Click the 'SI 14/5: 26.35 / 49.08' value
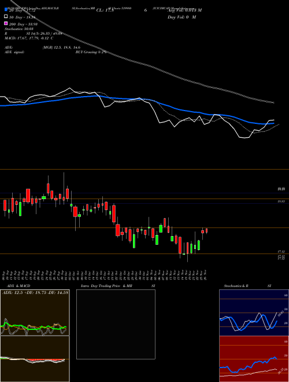The width and height of the screenshot is (289, 382). tap(45, 34)
